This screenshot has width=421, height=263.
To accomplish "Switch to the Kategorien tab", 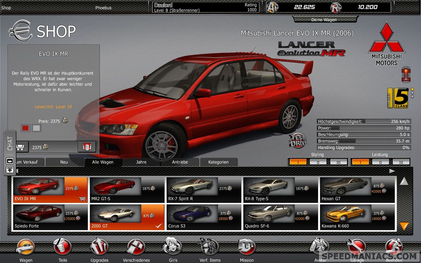I will [219, 162].
